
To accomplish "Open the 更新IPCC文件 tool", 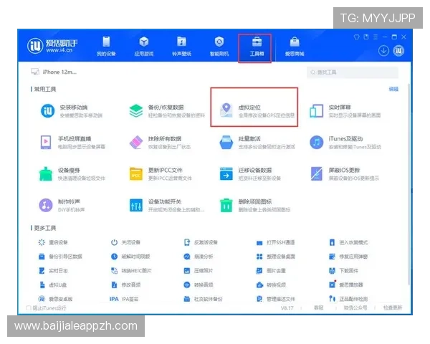I will click(x=161, y=174).
